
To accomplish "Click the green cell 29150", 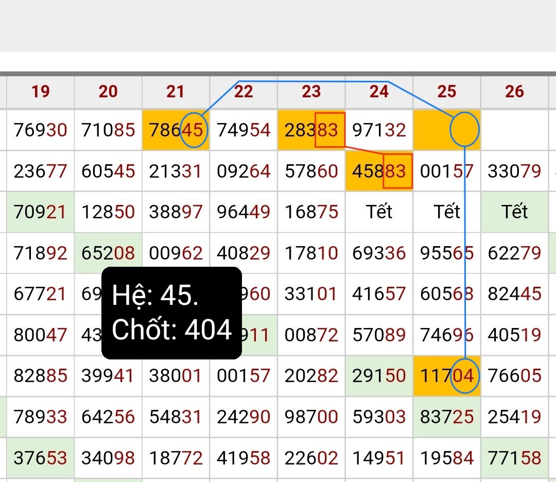I will tap(379, 375).
